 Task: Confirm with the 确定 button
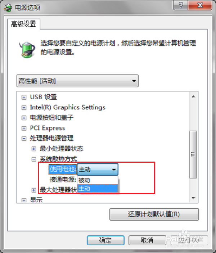tap(105, 240)
